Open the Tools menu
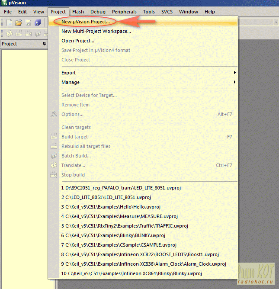 pos(149,12)
